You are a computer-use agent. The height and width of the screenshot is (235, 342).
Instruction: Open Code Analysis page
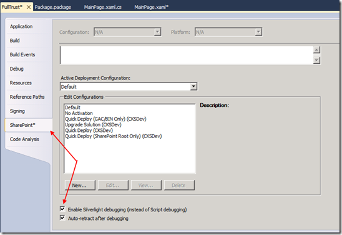(x=24, y=139)
